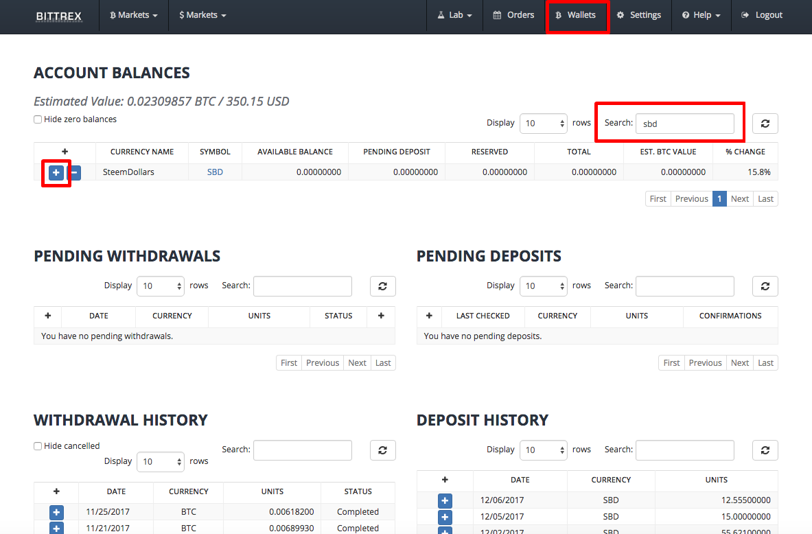
Task: Change Pending Withdrawals display rows dropdown
Action: 161,286
